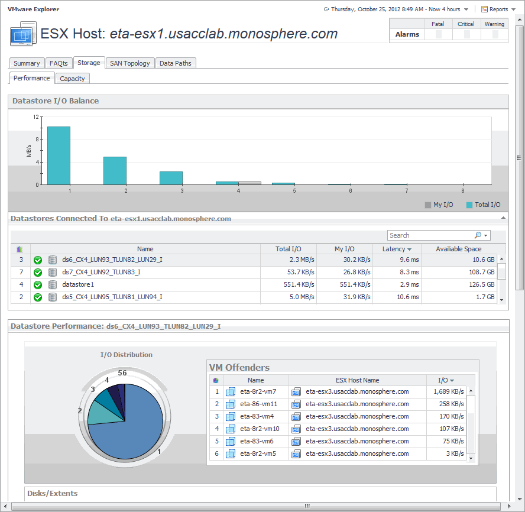
Task: Click VM Offenders color column header icon
Action: tap(216, 380)
